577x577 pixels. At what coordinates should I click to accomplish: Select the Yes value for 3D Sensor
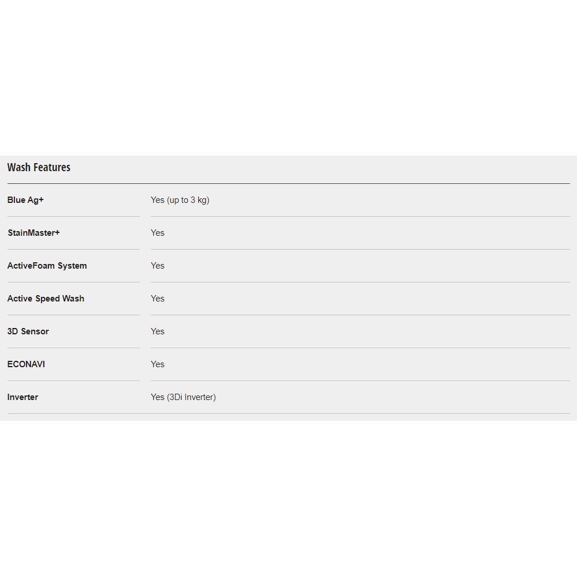pos(157,331)
